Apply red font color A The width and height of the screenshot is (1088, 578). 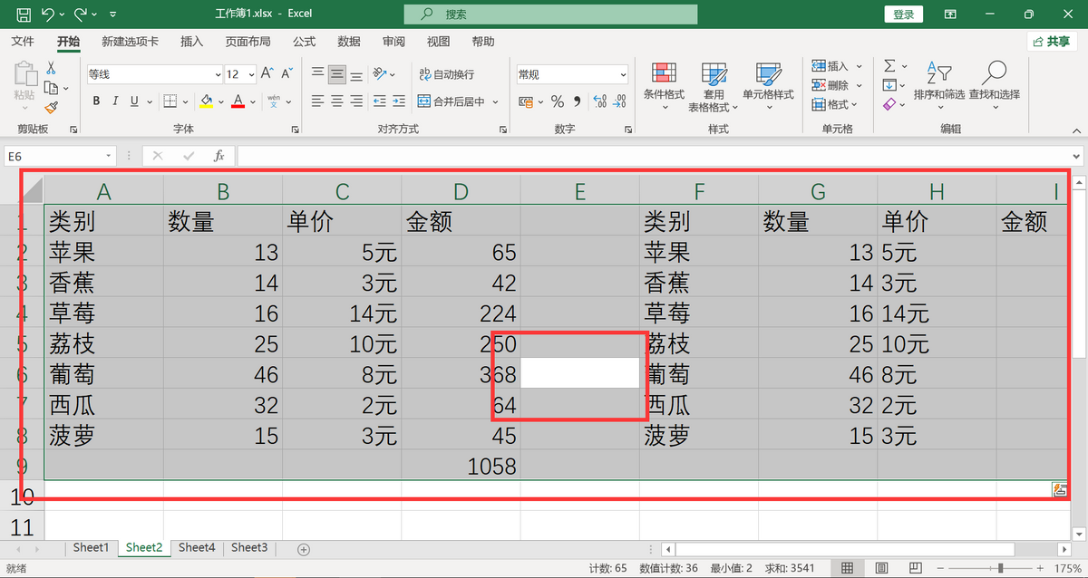point(238,101)
